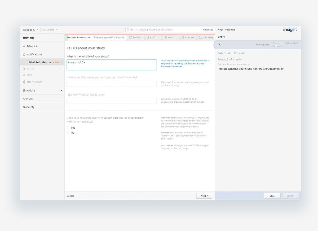Click the Attachments paperclip icon in sidebar
Image resolution: width=318 pixels, height=231 pixels.
click(x=24, y=82)
